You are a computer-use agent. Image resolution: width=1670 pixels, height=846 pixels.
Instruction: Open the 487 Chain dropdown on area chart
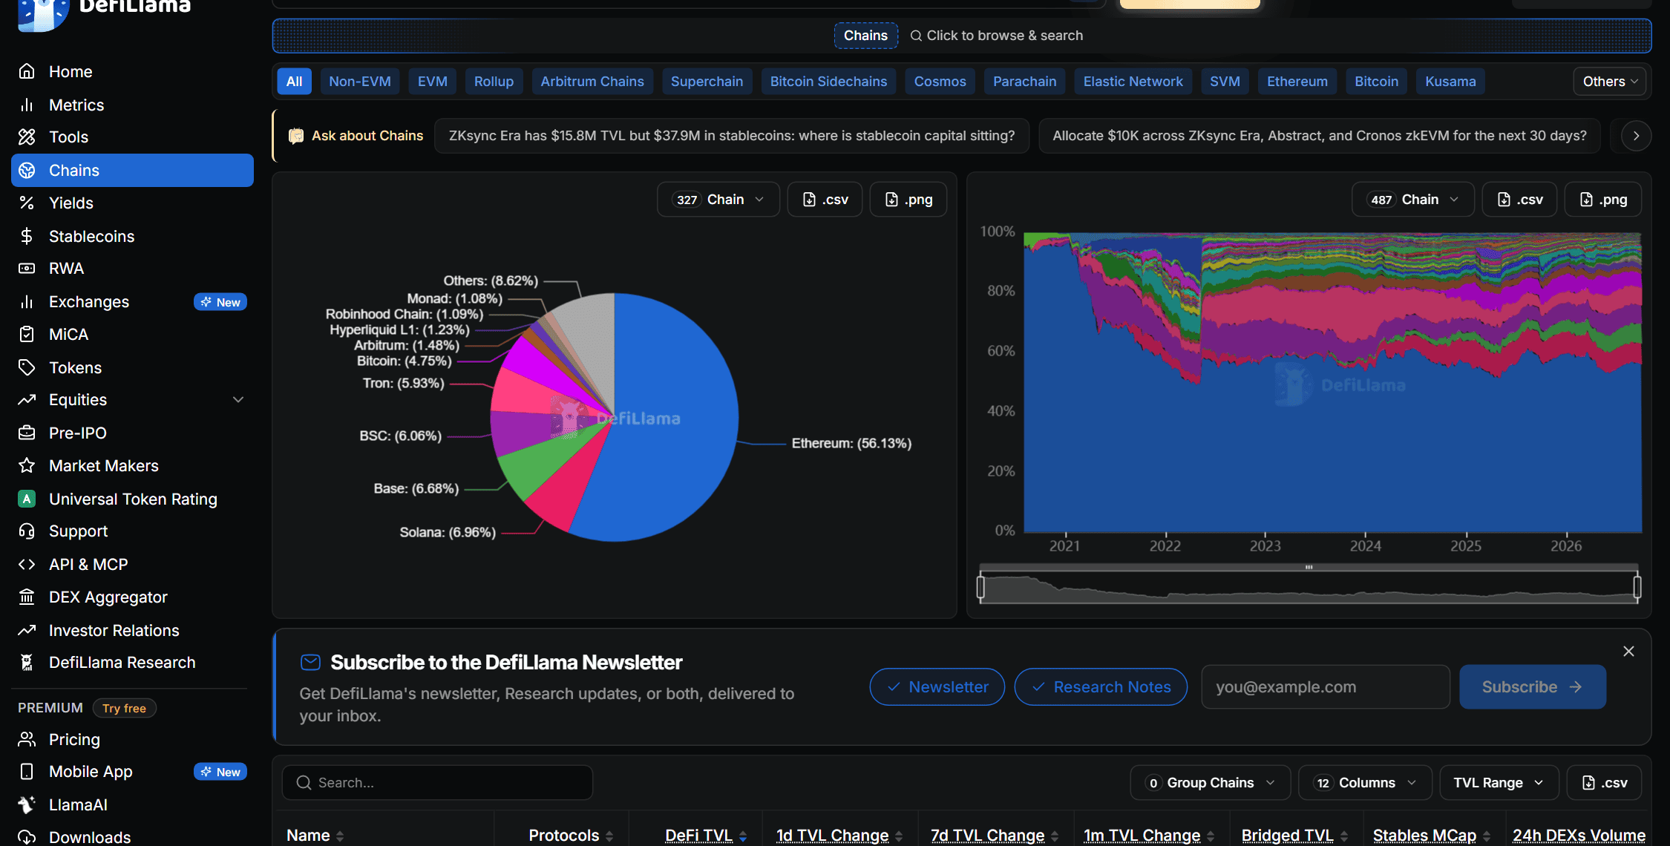coord(1412,199)
